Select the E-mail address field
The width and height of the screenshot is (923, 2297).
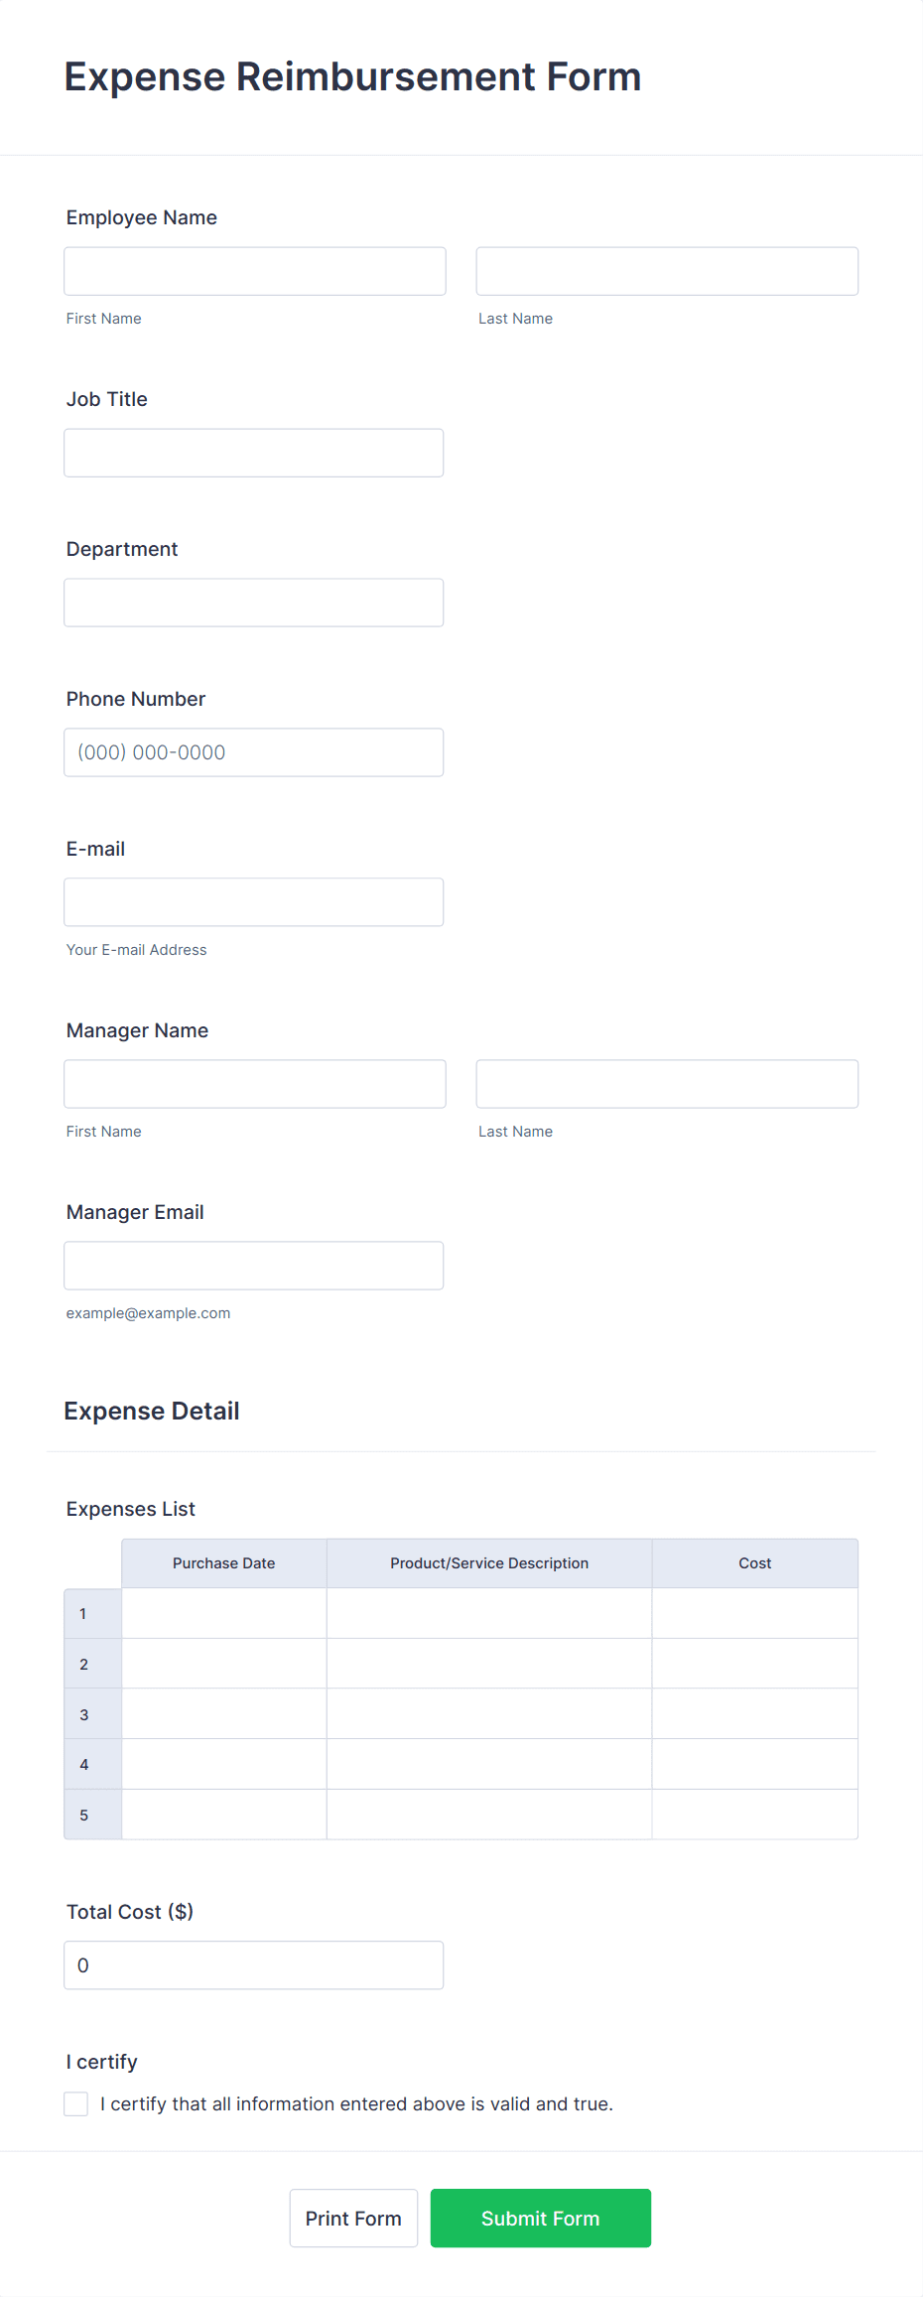pyautogui.click(x=253, y=901)
